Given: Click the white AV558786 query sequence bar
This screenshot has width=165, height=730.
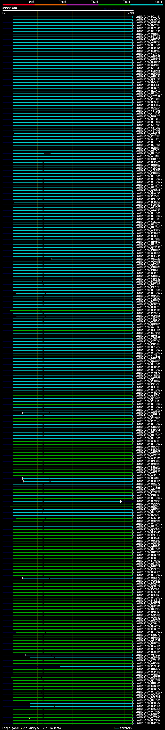Looking at the screenshot, I should 68,11.
